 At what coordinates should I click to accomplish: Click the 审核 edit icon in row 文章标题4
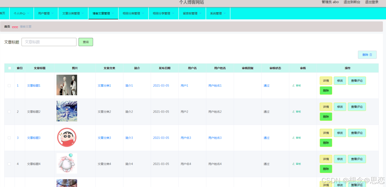tap(294, 164)
